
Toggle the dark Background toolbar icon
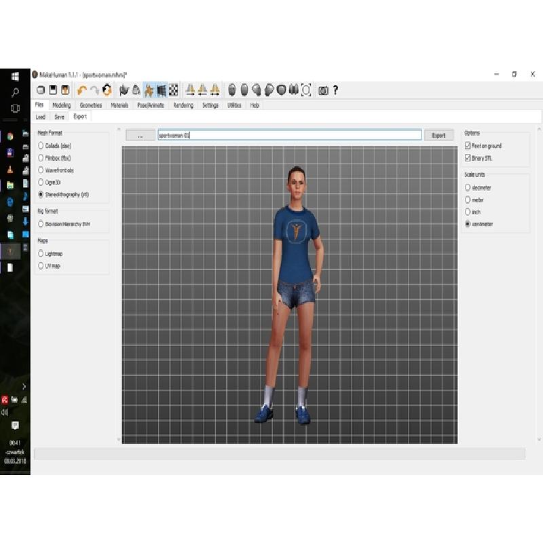pos(162,90)
